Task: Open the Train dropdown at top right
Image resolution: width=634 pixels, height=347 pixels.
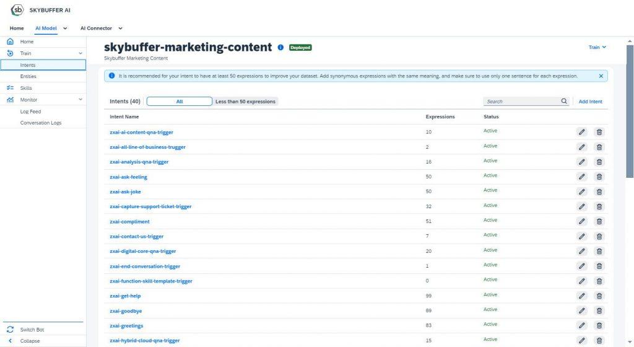Action: point(597,47)
